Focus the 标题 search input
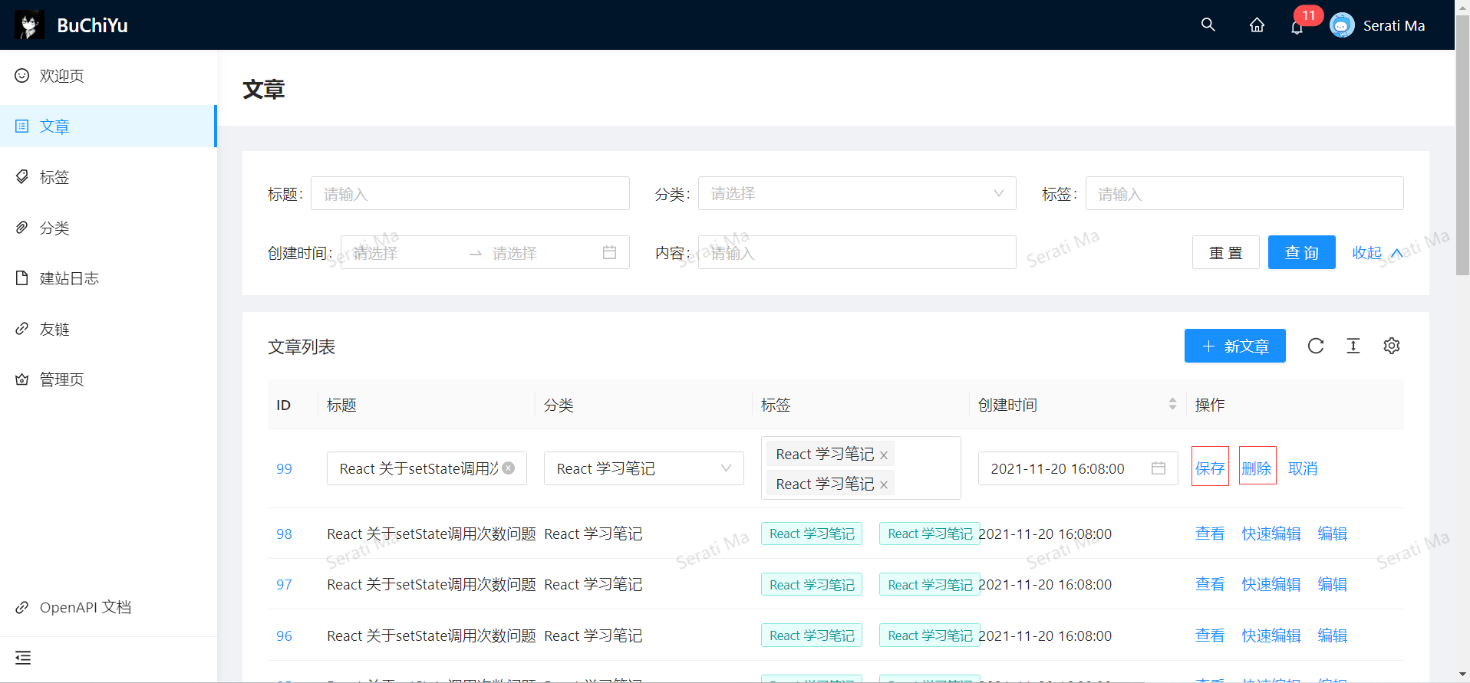The height and width of the screenshot is (683, 1470). tap(470, 193)
